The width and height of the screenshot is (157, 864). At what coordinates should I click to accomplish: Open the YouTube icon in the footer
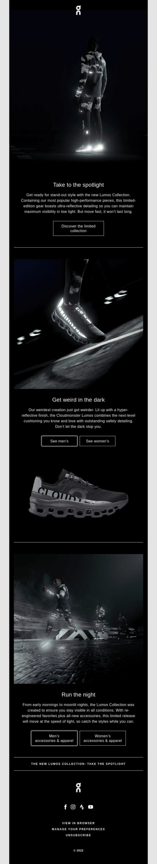[x=90, y=807]
